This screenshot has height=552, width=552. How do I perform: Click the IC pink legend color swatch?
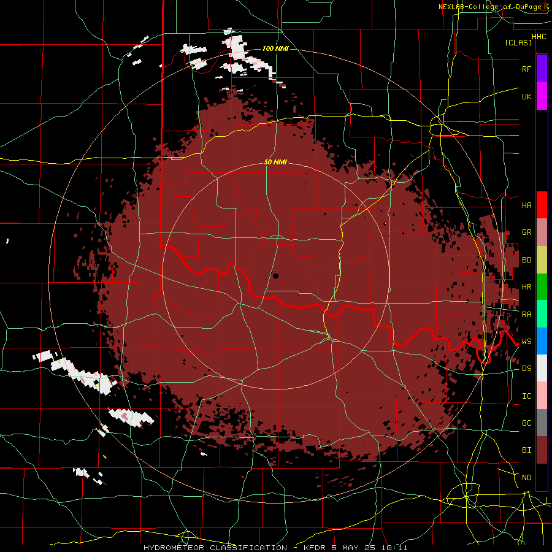click(542, 396)
